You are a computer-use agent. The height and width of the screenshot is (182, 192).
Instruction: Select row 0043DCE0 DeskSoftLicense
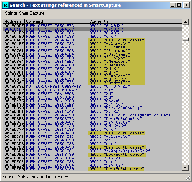93,147
